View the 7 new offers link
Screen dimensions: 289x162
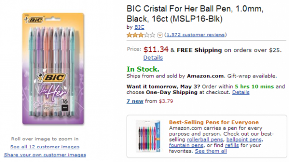click(x=135, y=101)
